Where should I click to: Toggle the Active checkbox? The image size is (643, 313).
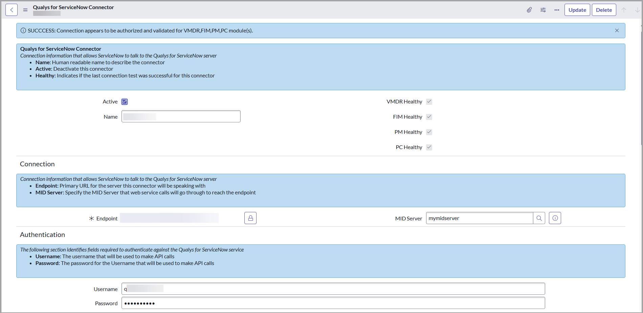click(125, 102)
